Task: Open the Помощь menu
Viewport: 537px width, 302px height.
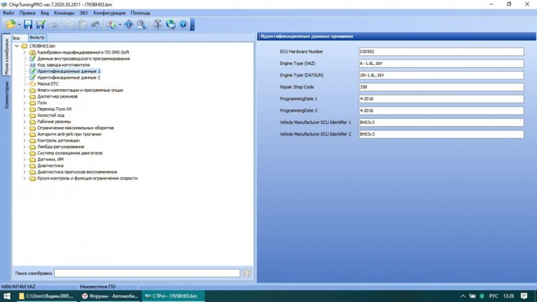Action: tap(140, 13)
